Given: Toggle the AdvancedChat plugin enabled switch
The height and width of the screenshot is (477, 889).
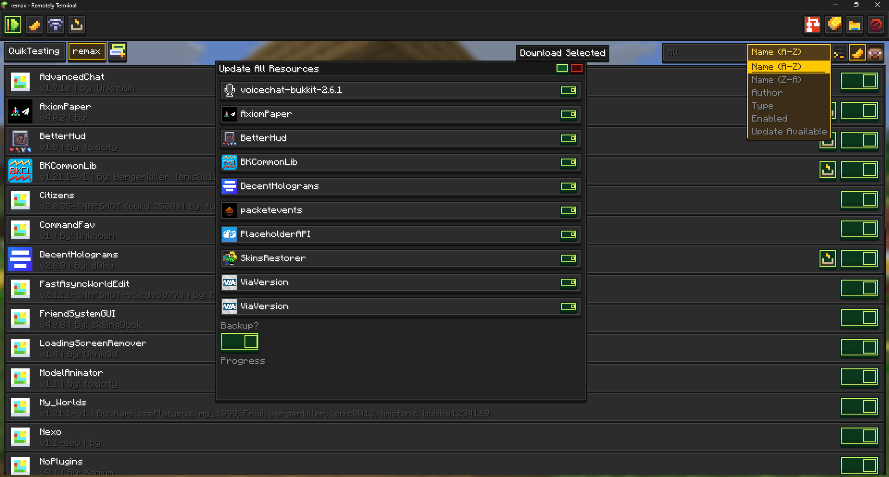Looking at the screenshot, I should point(859,81).
